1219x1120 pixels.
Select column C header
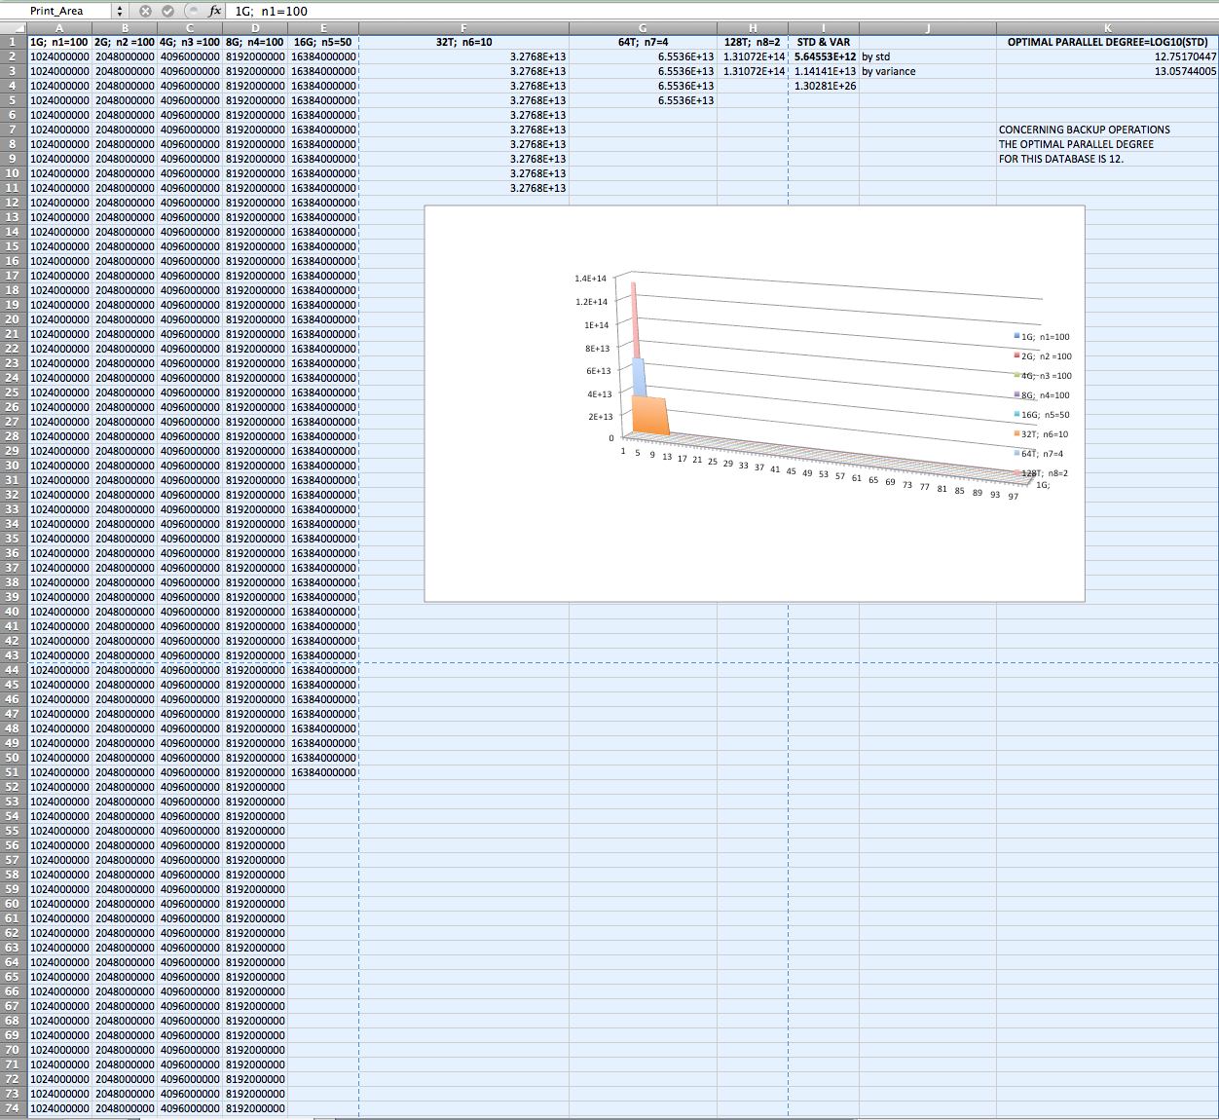[190, 28]
